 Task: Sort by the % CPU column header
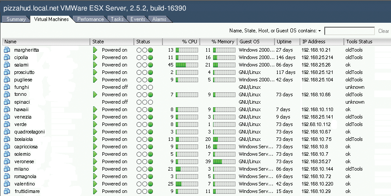point(181,42)
